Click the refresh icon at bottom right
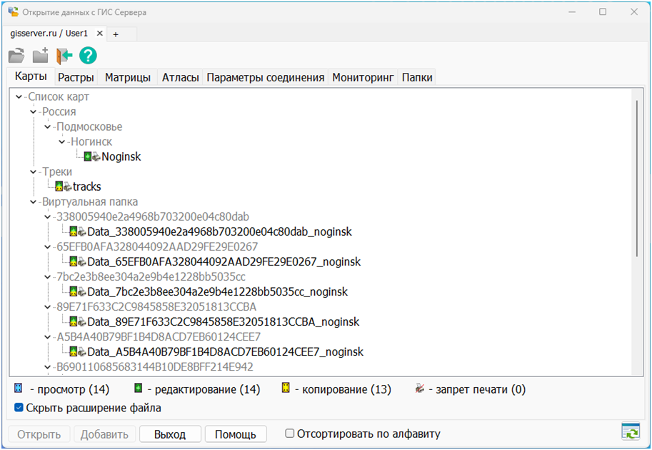The width and height of the screenshot is (652, 450). click(630, 431)
